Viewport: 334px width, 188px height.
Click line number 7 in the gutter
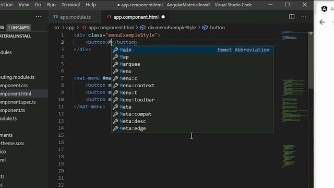[x=62, y=78]
